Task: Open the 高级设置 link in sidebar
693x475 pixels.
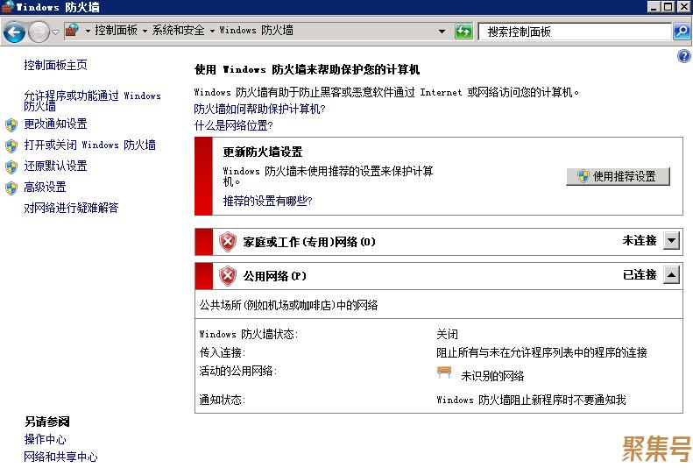Action: coord(45,188)
